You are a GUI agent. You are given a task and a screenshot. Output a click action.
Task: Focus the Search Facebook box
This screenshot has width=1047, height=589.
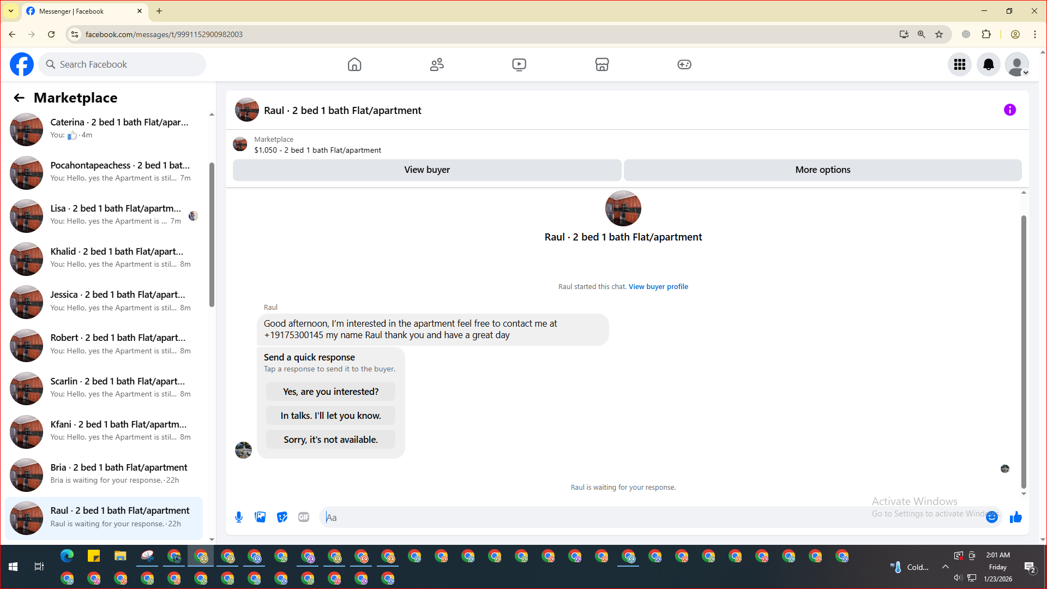[x=122, y=64]
